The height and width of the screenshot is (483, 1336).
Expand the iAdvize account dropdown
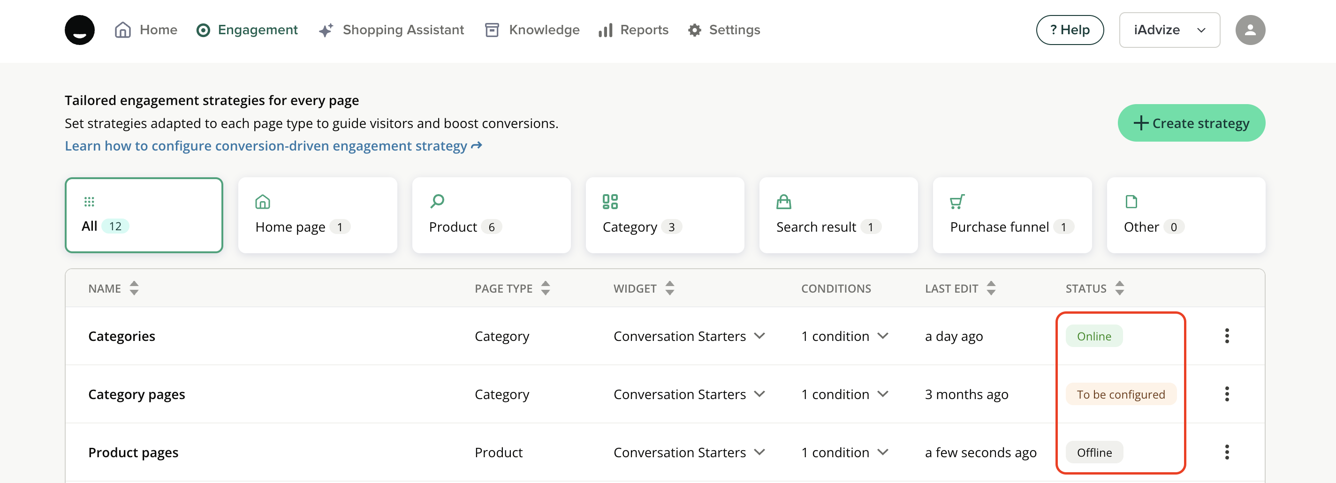coord(1169,30)
